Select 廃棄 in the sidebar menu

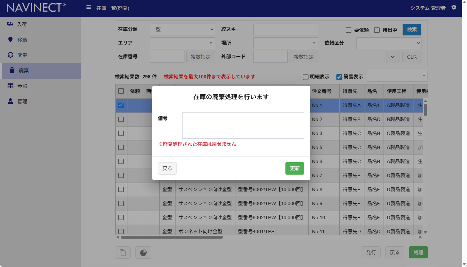click(24, 71)
